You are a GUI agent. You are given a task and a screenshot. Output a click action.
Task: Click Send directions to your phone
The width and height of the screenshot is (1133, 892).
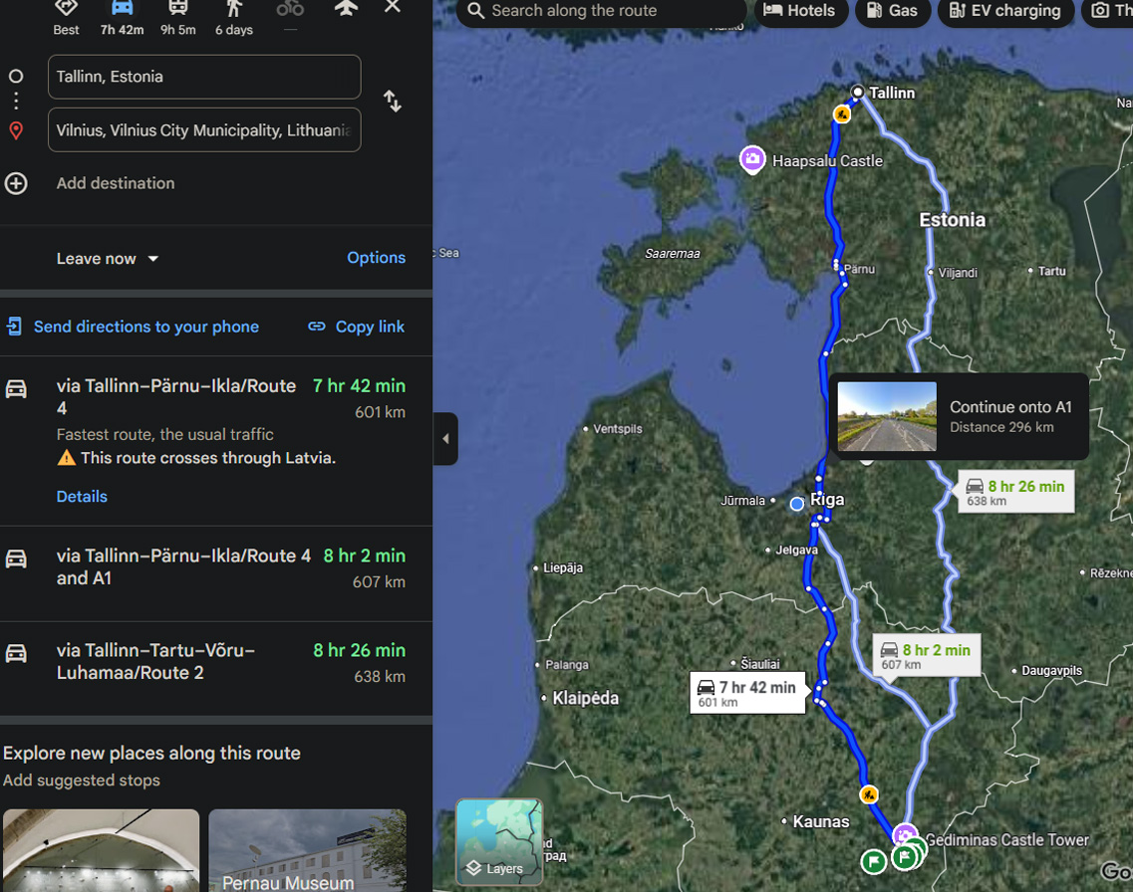(x=134, y=327)
